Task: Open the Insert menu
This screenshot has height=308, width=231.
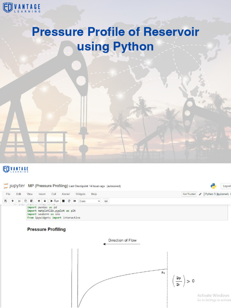Action: (42, 194)
